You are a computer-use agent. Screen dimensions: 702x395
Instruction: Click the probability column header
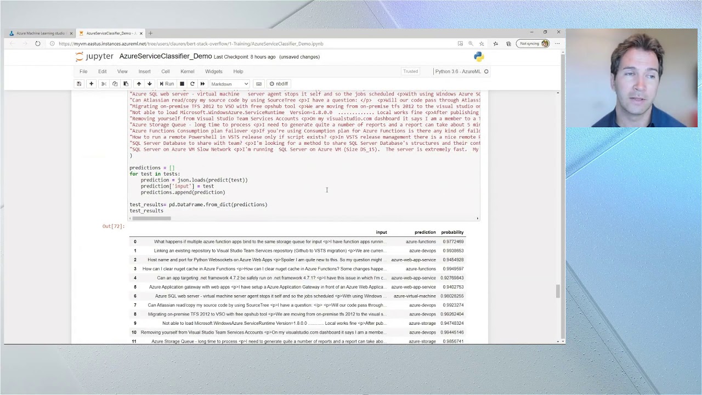[x=452, y=233]
